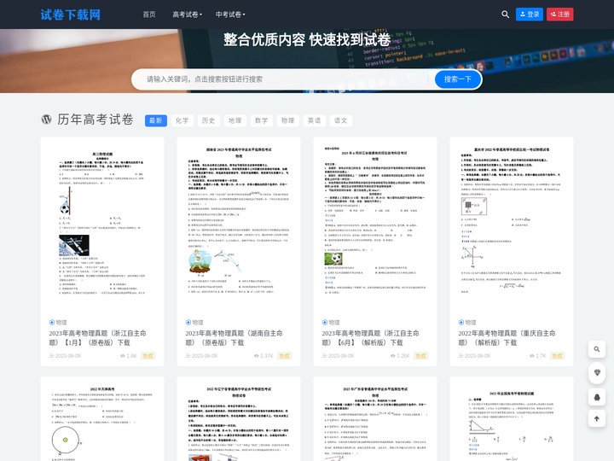Open the 历年高考试卷 section heading
This screenshot has height=461, width=614.
(96, 120)
